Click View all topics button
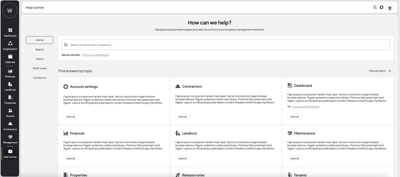 [380, 71]
